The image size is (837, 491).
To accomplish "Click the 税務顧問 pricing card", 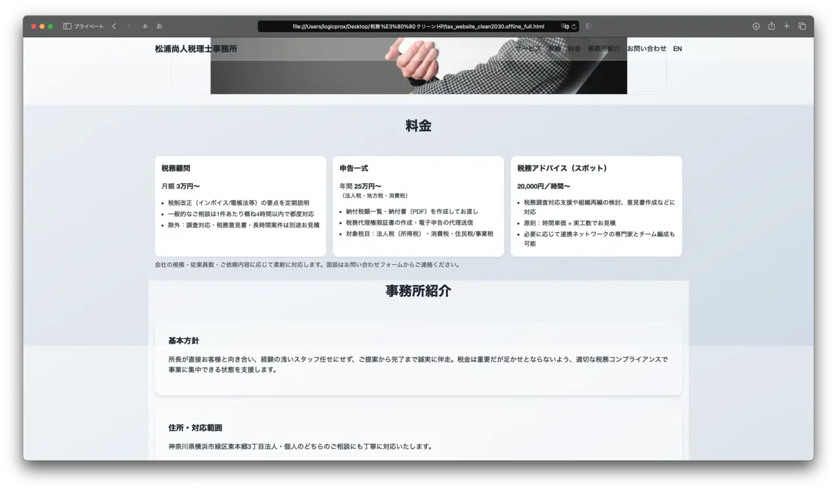I will pos(240,206).
